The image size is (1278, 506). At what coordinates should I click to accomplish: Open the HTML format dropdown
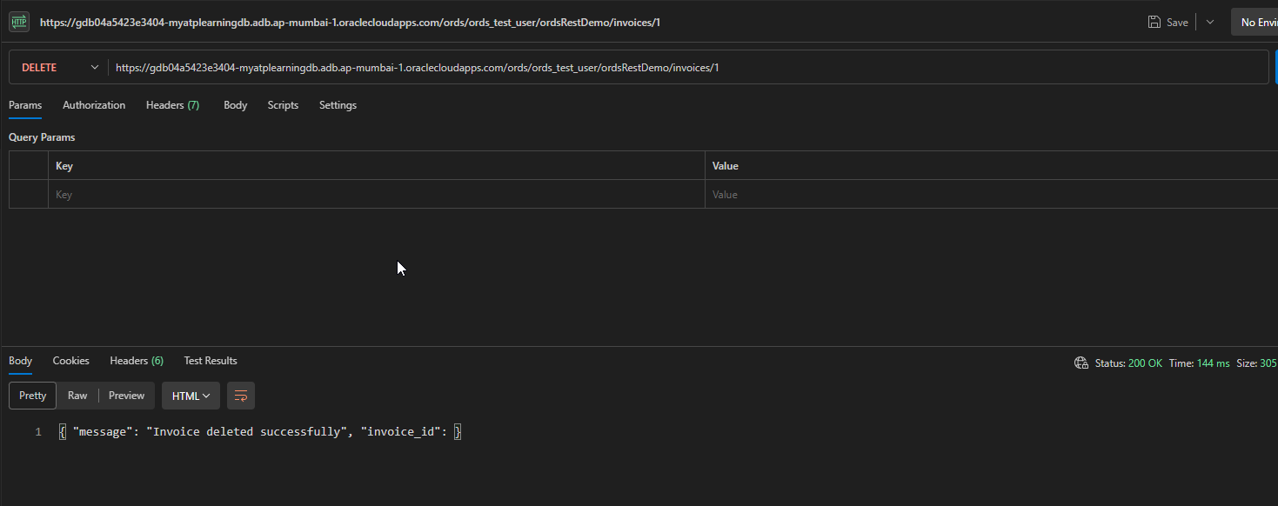point(191,396)
